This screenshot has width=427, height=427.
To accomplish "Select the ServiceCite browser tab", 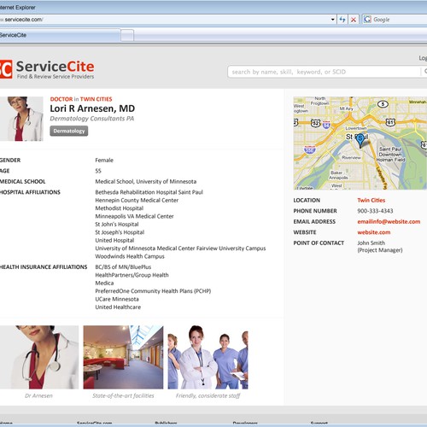I will [59, 35].
